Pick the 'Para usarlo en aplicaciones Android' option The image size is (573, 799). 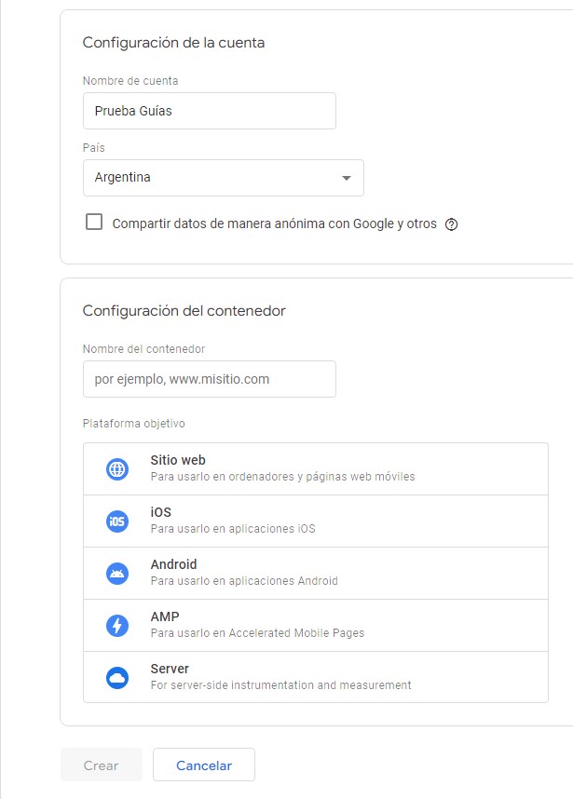[x=244, y=581]
